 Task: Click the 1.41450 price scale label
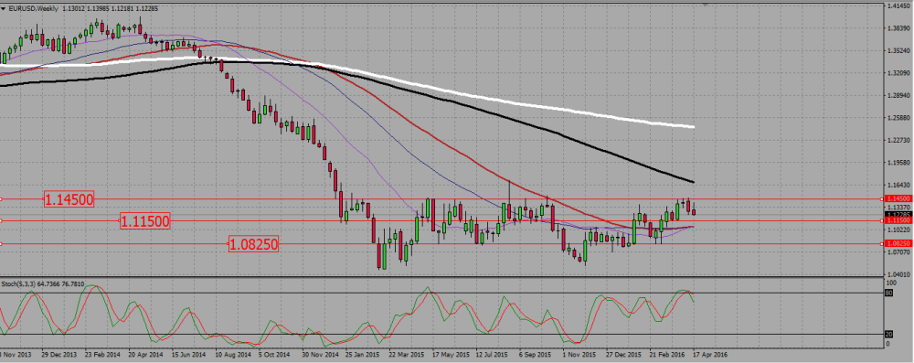(898, 5)
